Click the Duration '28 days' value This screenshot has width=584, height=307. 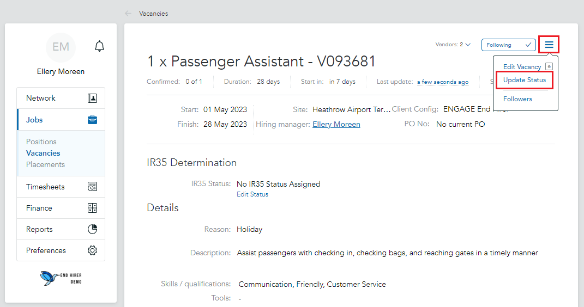[x=268, y=82]
